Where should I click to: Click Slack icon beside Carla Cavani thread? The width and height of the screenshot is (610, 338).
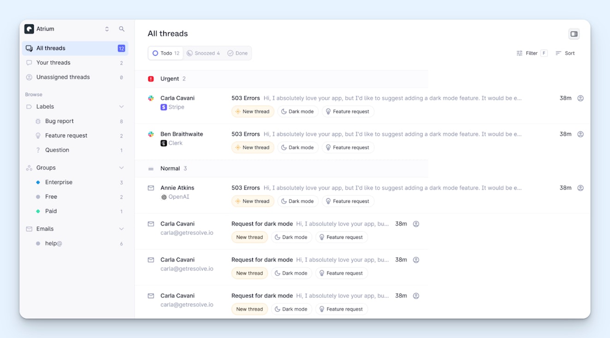point(151,98)
